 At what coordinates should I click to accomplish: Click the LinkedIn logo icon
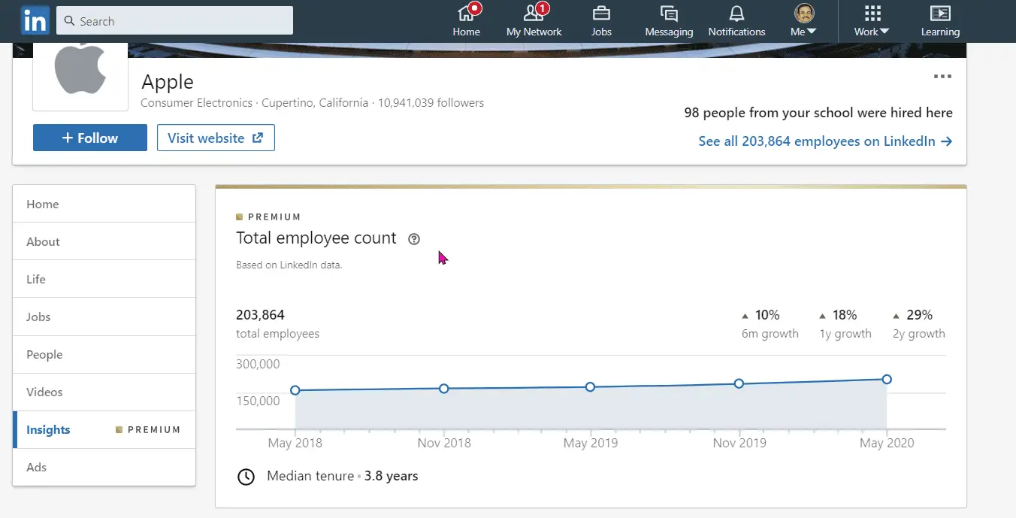(x=35, y=20)
